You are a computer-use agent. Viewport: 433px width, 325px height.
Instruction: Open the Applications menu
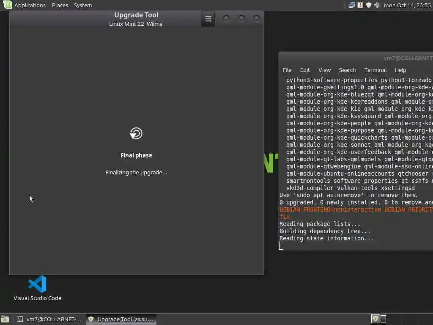[x=30, y=5]
